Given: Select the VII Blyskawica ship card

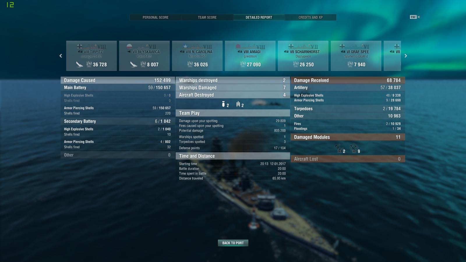Looking at the screenshot, I should pyautogui.click(x=144, y=56).
